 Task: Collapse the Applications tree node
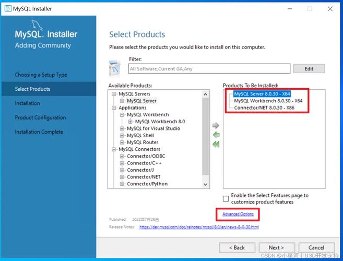coord(114,108)
